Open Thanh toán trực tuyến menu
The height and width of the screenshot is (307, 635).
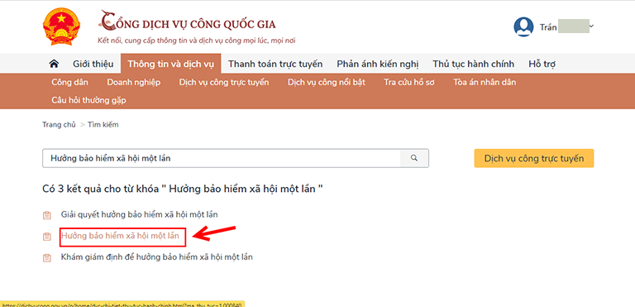[x=275, y=64]
